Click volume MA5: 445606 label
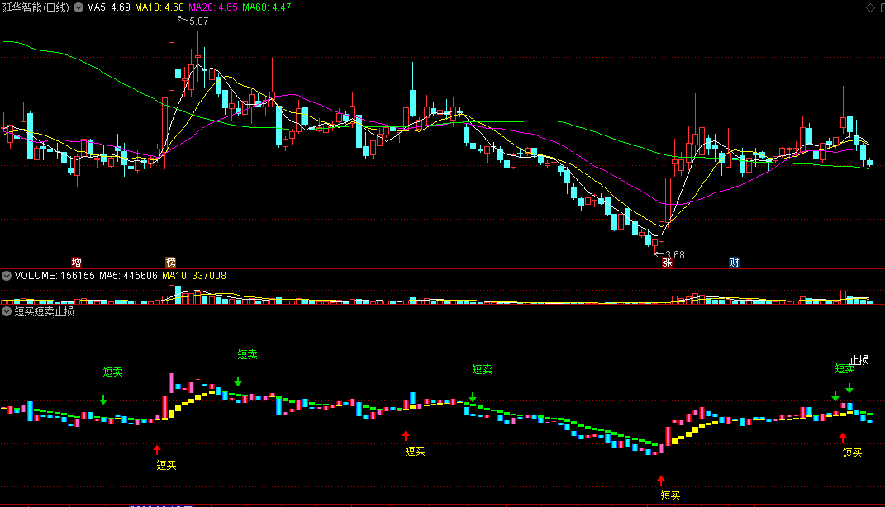The image size is (885, 507). coord(128,276)
